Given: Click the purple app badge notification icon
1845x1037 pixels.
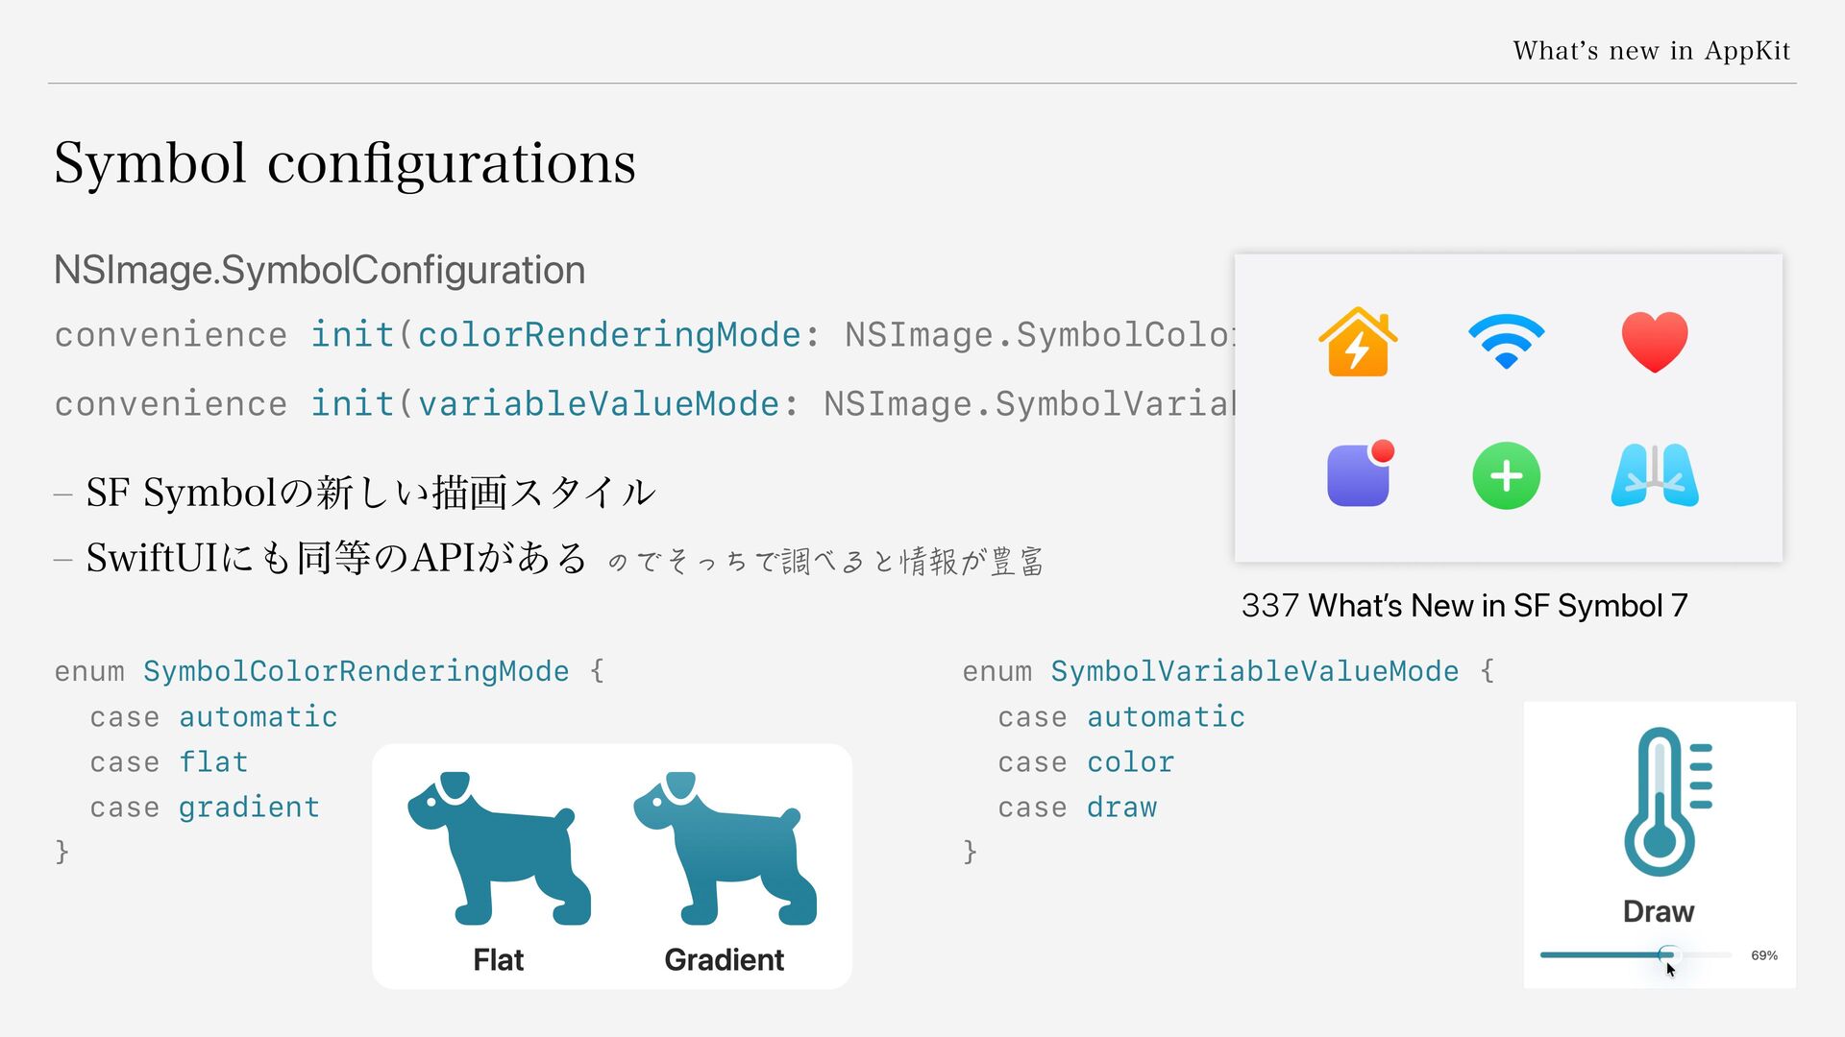Looking at the screenshot, I should pyautogui.click(x=1361, y=473).
